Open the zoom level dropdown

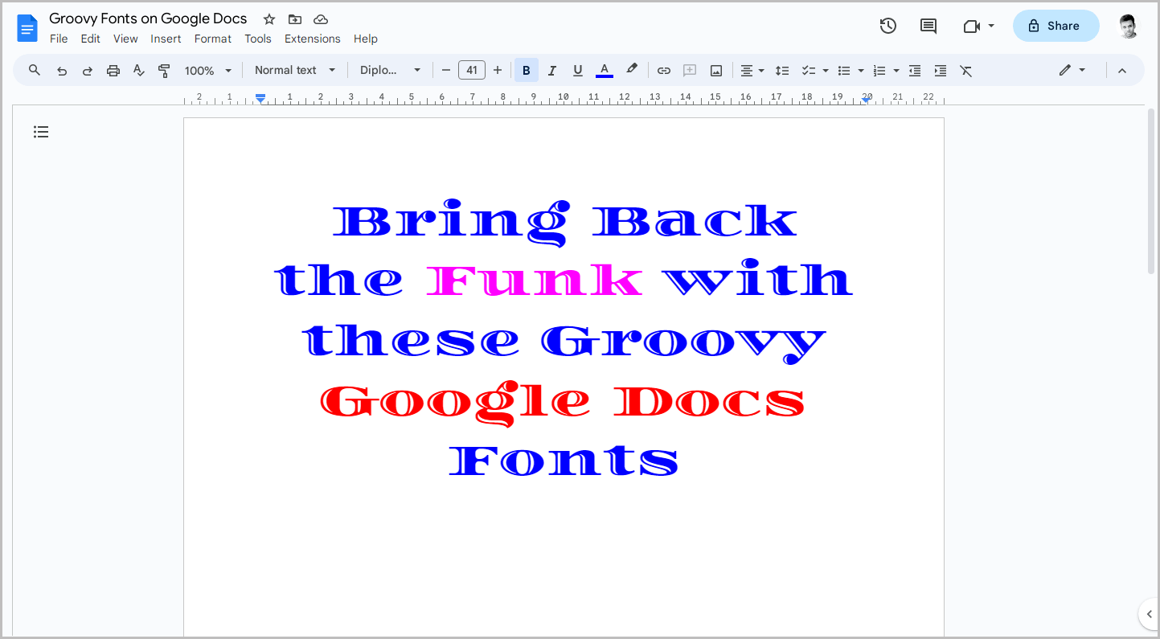(x=207, y=70)
